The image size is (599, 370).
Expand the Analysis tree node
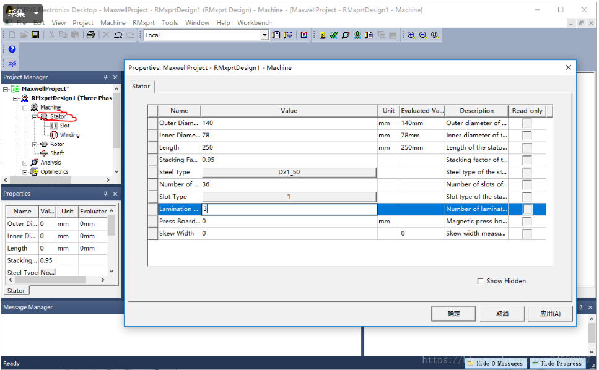click(x=25, y=163)
